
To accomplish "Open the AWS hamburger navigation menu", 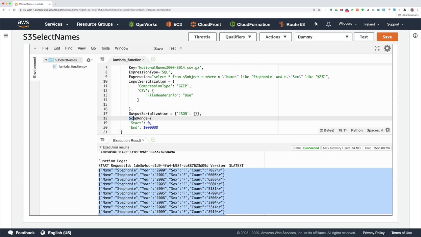I will pyautogui.click(x=6, y=36).
